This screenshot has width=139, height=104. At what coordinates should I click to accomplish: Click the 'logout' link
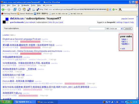click(x=126, y=22)
